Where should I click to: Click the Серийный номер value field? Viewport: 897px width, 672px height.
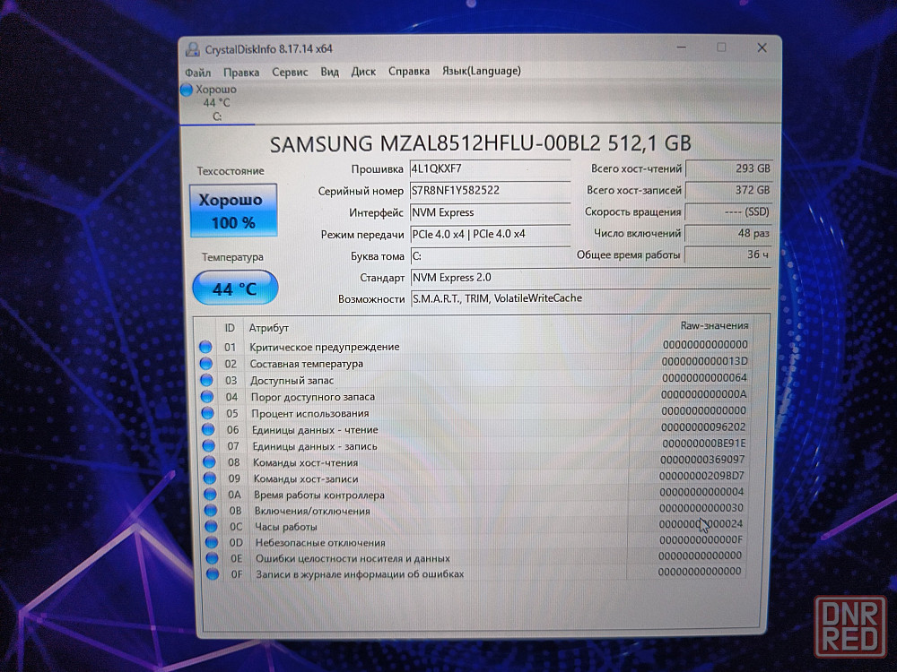point(489,191)
